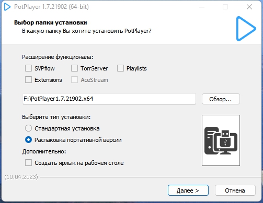Click the portable USB install illustration
Image resolution: width=263 pixels, height=203 pixels.
(221, 140)
